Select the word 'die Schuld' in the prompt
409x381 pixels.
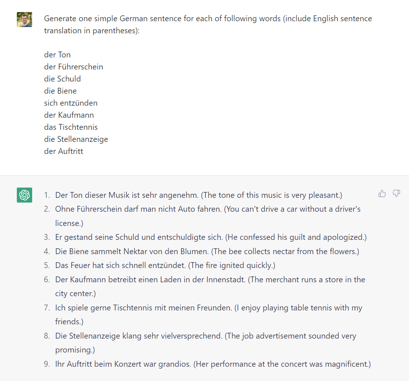click(x=62, y=79)
